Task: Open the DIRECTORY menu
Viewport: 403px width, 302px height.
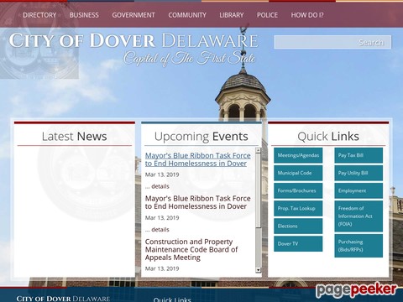Action: pos(39,15)
